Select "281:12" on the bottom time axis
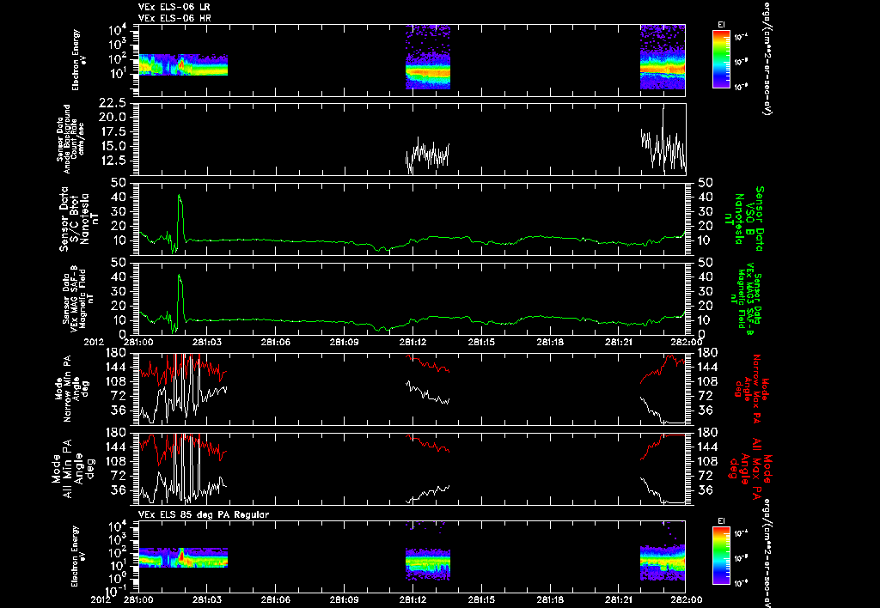Viewport: 880px width, 608px height. 412,599
